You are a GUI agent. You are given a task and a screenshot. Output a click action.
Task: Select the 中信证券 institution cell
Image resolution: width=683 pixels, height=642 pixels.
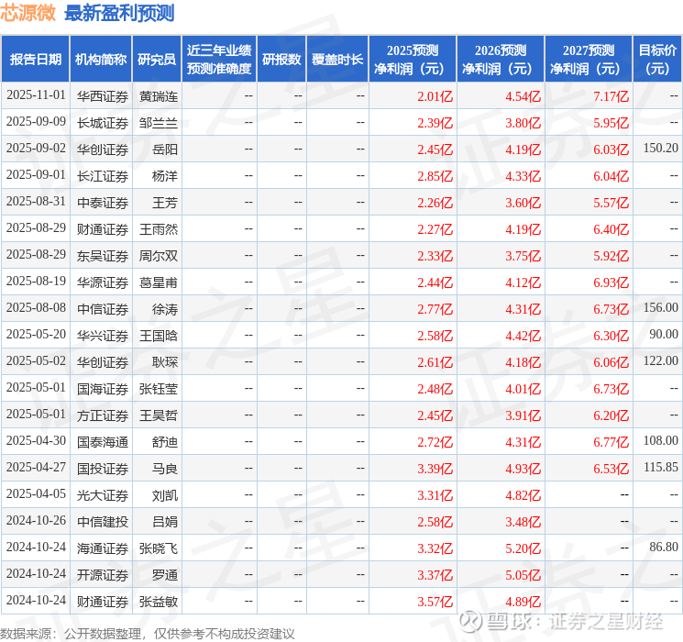[103, 309]
